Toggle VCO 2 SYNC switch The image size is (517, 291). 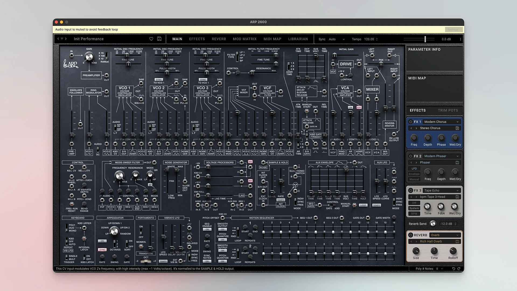pos(159,79)
